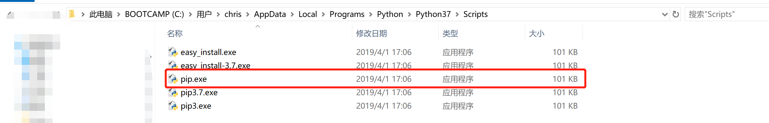Screen dimensions: 769x123
Task: Click the pip.exe Python icon
Action: pyautogui.click(x=173, y=79)
